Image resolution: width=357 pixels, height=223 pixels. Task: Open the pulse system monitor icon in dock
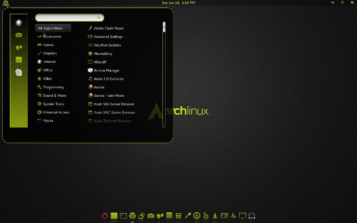tap(233, 216)
